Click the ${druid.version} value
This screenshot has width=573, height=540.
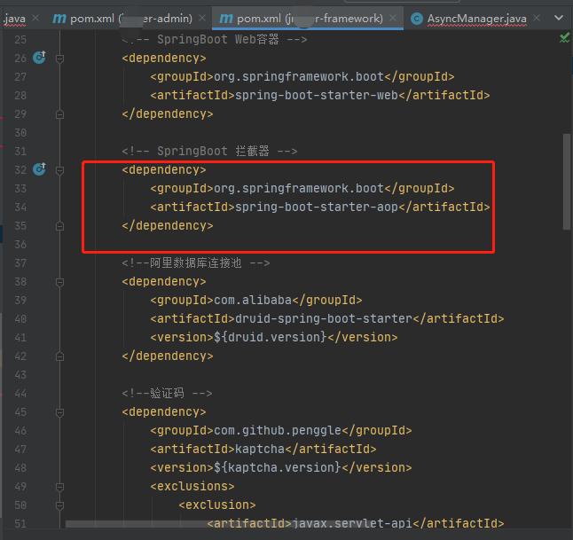coord(270,337)
